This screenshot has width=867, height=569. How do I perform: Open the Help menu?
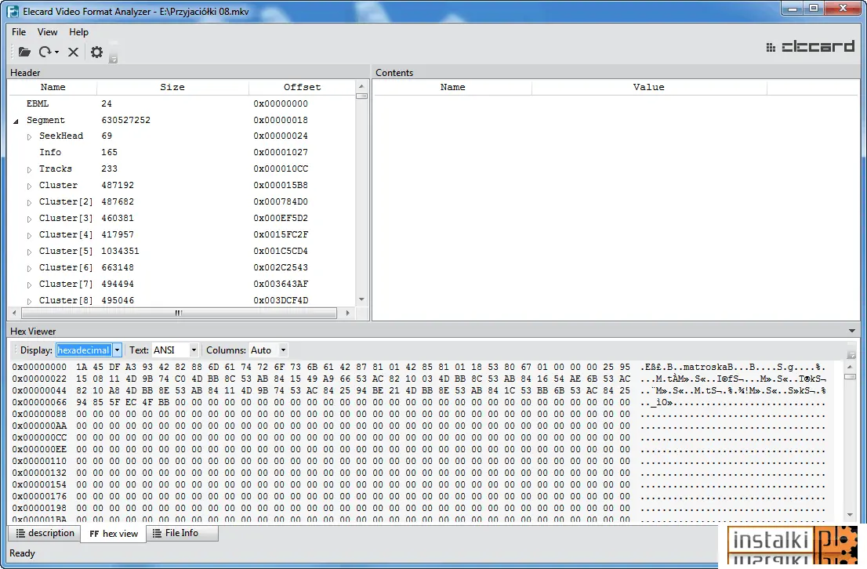click(78, 32)
